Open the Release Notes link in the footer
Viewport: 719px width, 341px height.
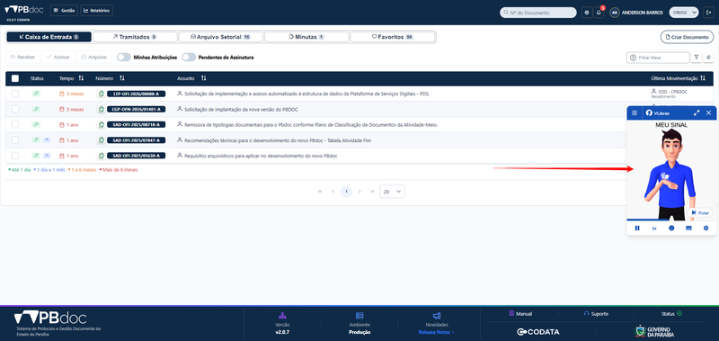436,332
